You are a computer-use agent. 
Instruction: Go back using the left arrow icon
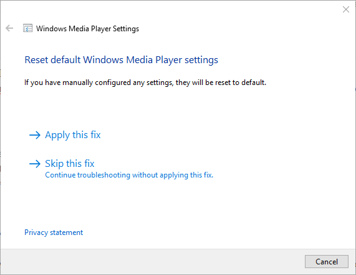pyautogui.click(x=9, y=28)
